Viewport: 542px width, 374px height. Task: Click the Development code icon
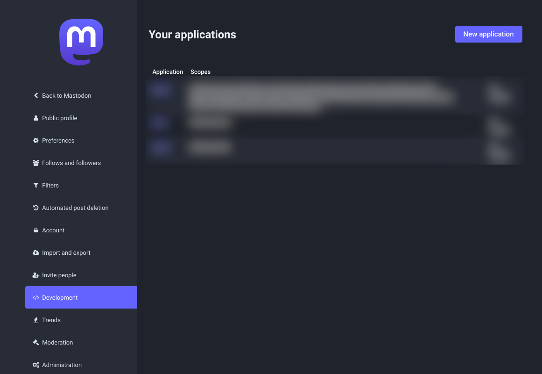coord(36,298)
